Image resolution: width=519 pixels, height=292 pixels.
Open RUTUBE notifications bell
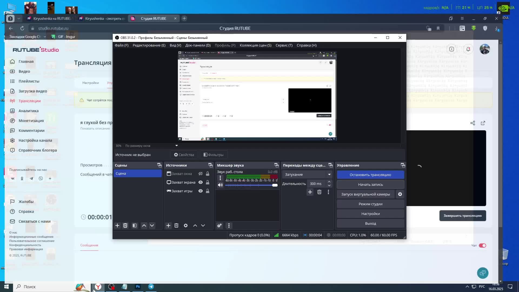468,49
